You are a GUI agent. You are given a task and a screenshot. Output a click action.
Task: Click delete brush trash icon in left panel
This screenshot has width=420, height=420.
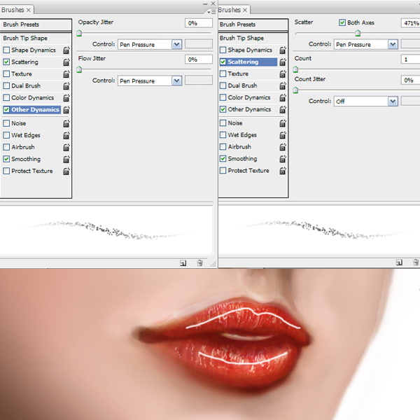point(199,262)
